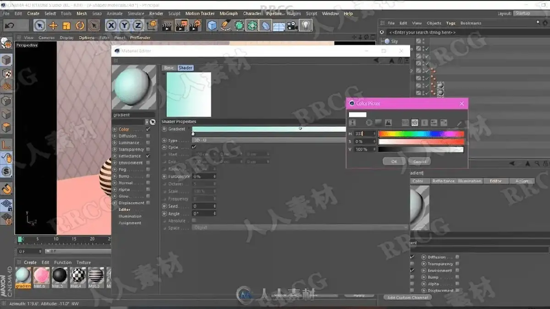The height and width of the screenshot is (309, 550).
Task: Select the Move tool cross icon
Action: (53, 26)
